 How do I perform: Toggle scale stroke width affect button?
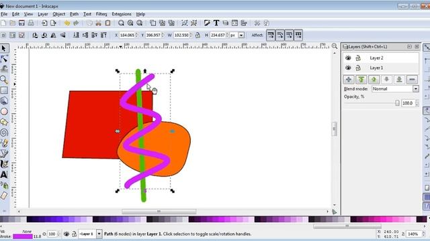(x=271, y=35)
